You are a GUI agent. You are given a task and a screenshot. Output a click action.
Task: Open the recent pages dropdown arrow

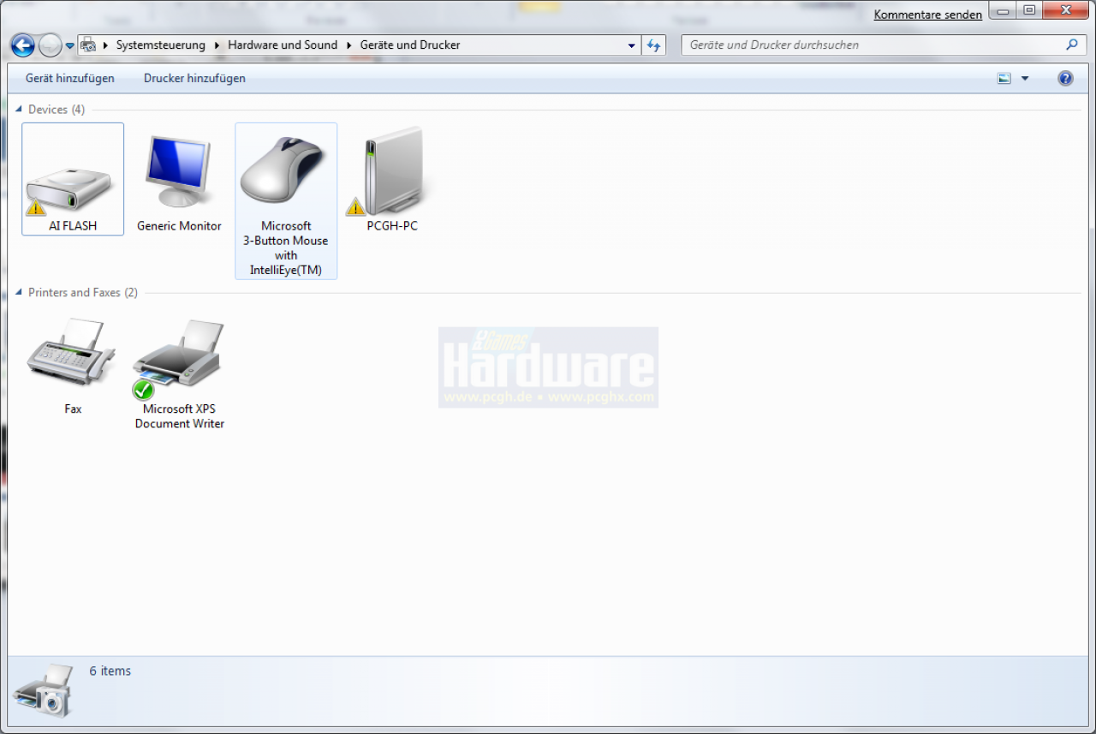pos(69,45)
